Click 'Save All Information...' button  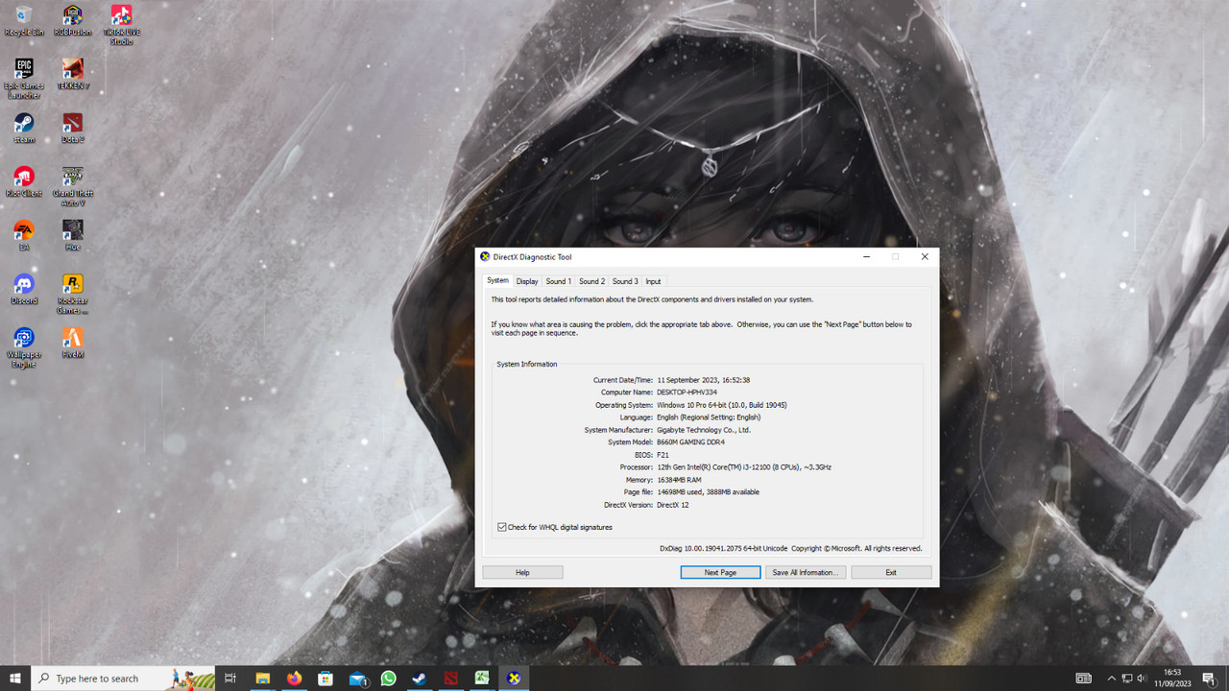[805, 572]
